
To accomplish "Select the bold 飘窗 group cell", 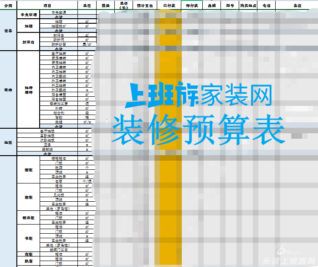I will pos(28,261).
